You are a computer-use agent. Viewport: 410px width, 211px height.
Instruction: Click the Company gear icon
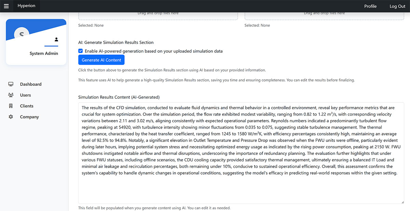[x=11, y=117]
